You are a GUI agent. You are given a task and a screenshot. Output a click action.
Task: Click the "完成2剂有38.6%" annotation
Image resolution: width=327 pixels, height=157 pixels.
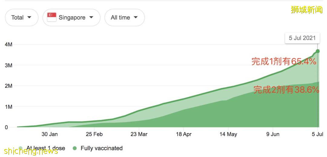click(x=286, y=90)
